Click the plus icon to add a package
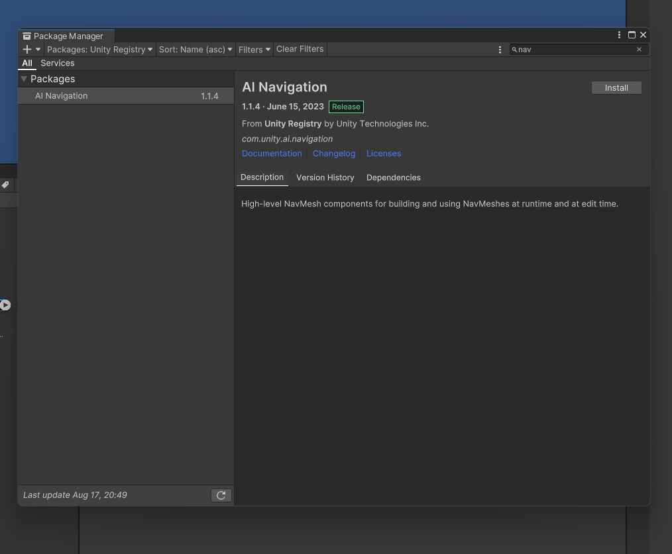 coord(27,49)
